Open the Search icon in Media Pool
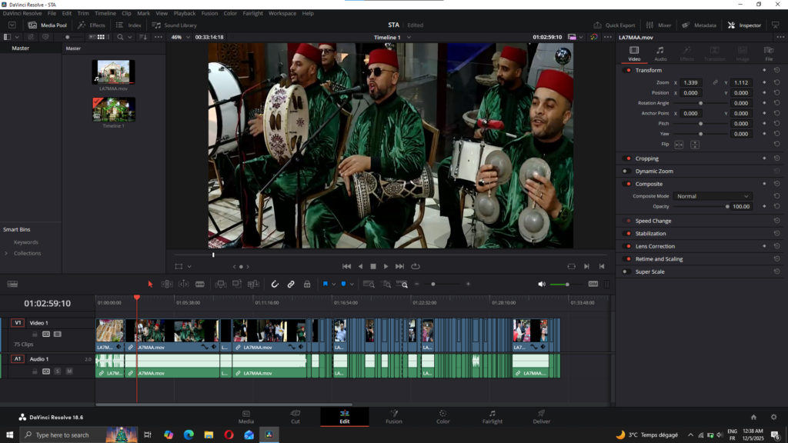The image size is (788, 443). (x=120, y=37)
